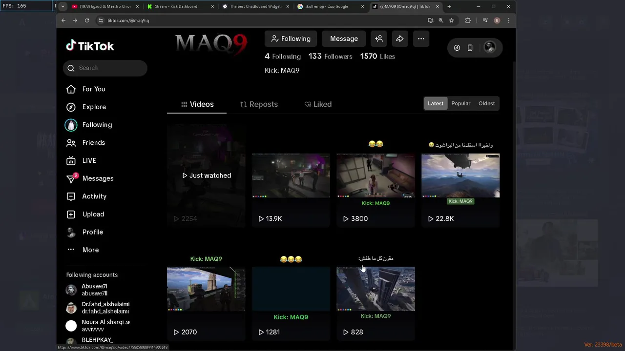This screenshot has height=351, width=625.
Task: Open the account avatar menu top right
Action: pyautogui.click(x=490, y=47)
